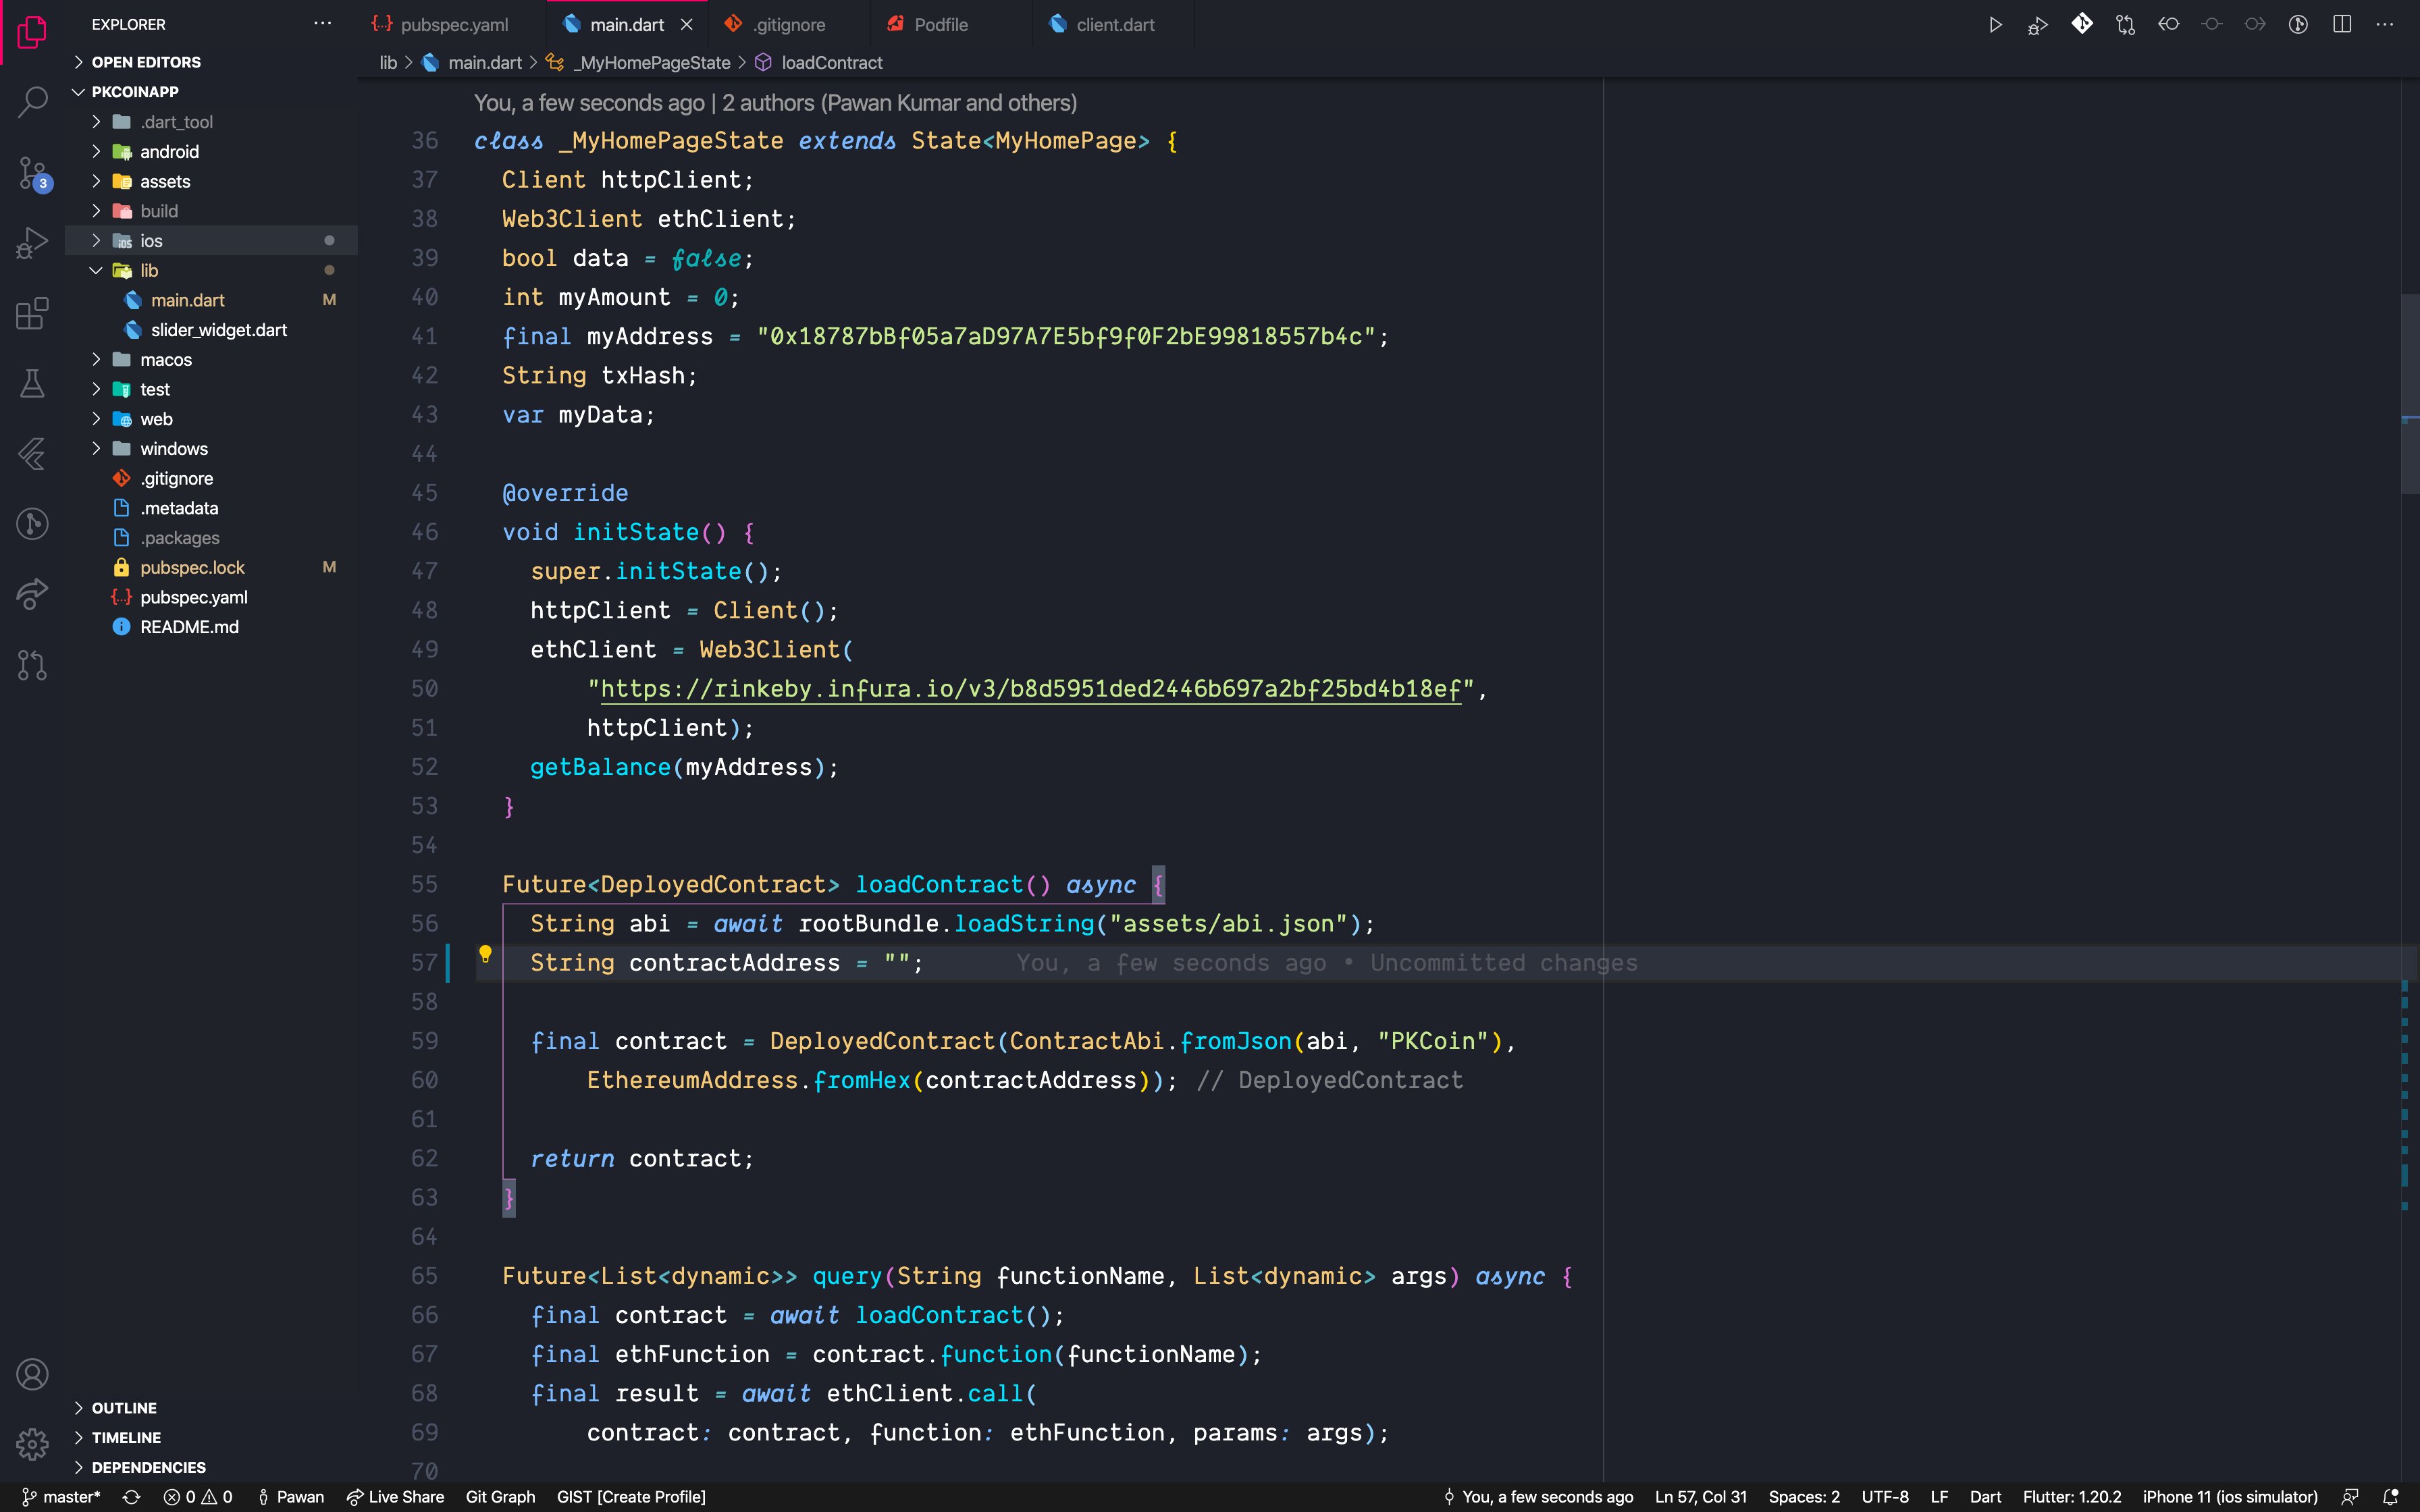Select the main.dart editor tab
The width and height of the screenshot is (2420, 1512).
[x=626, y=25]
